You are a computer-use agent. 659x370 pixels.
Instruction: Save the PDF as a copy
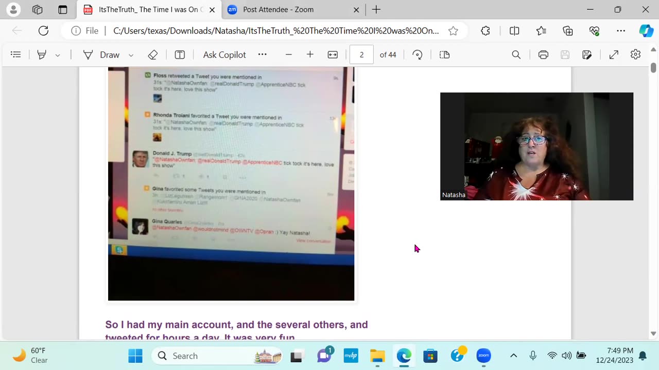(587, 54)
